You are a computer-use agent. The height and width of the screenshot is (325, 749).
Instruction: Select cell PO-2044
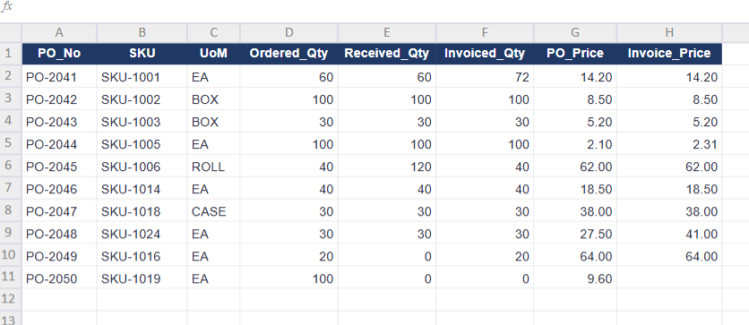(x=59, y=143)
